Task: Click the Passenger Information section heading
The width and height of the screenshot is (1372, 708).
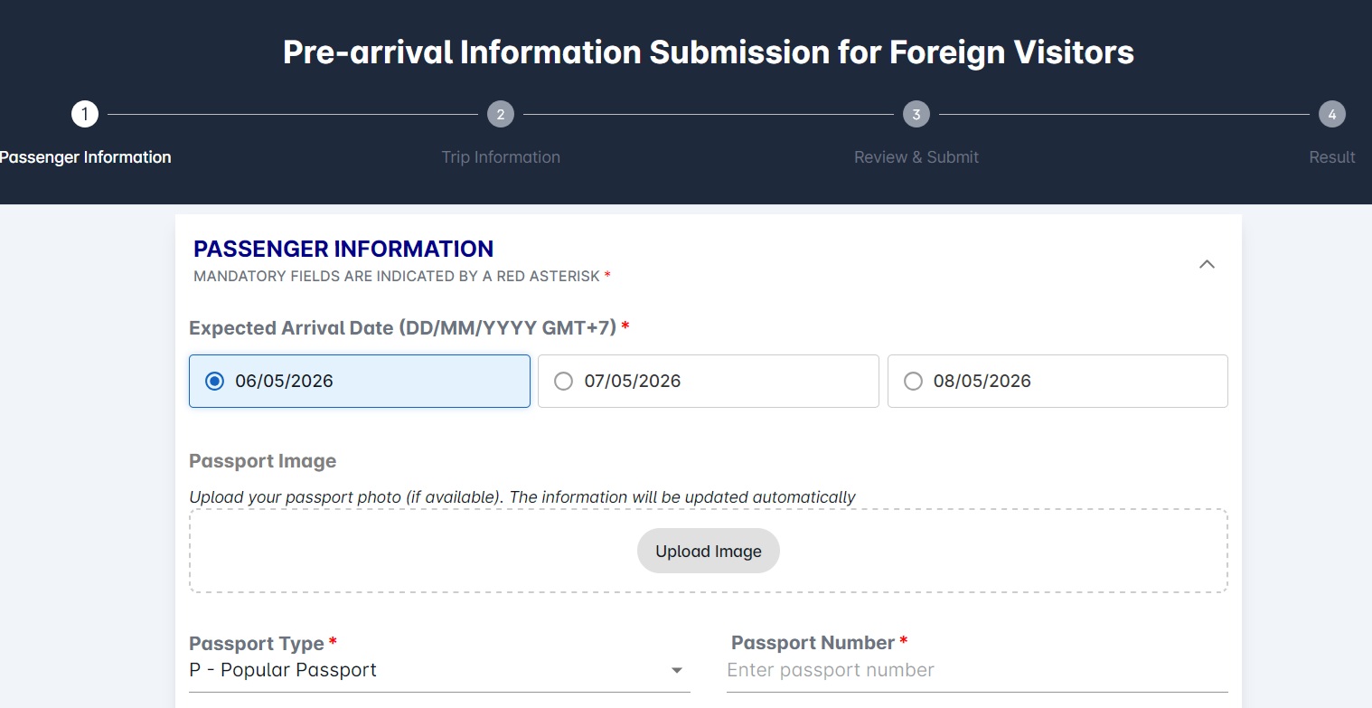Action: pos(343,249)
